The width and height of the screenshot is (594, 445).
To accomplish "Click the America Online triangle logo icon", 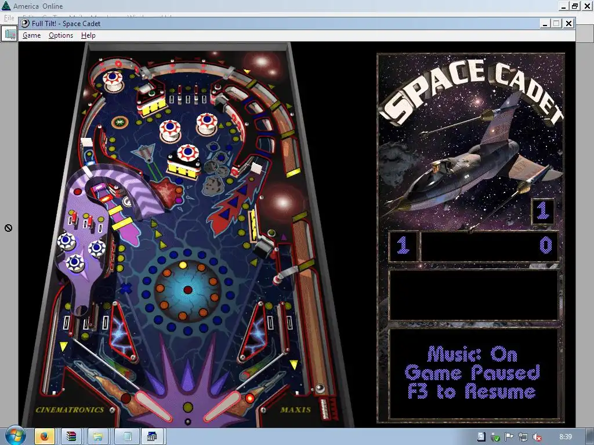I will 6,6.
